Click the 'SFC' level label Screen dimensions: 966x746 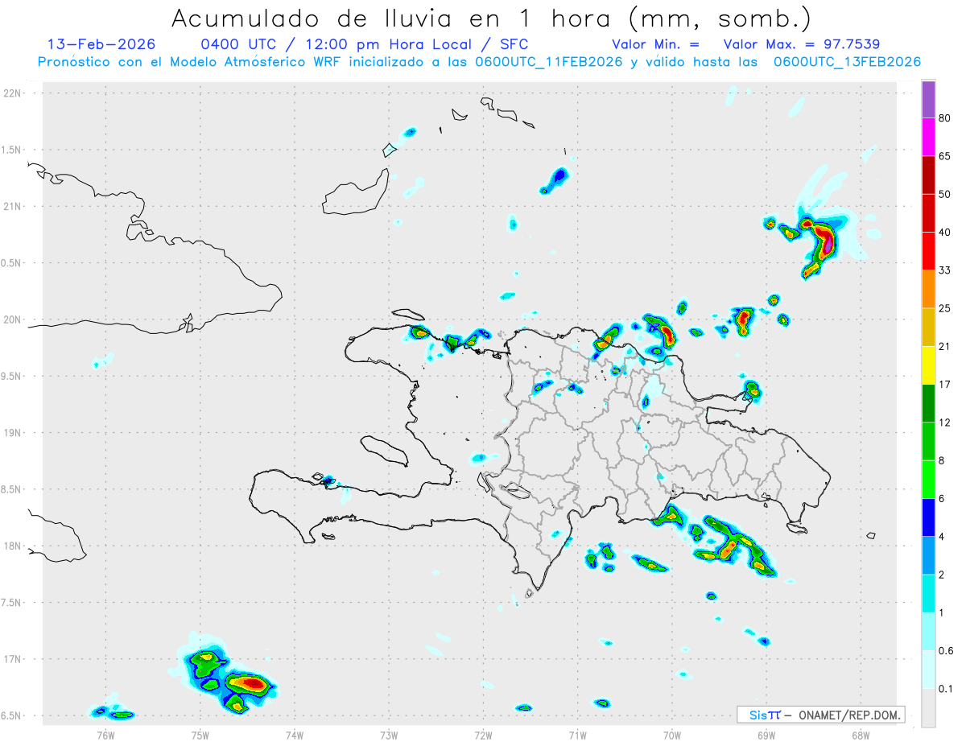pos(514,44)
